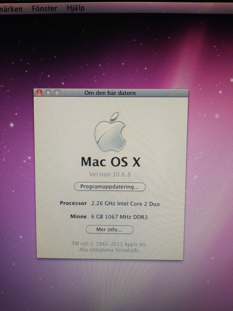The width and height of the screenshot is (233, 311).
Task: Click the Minne label
Action: (x=78, y=216)
